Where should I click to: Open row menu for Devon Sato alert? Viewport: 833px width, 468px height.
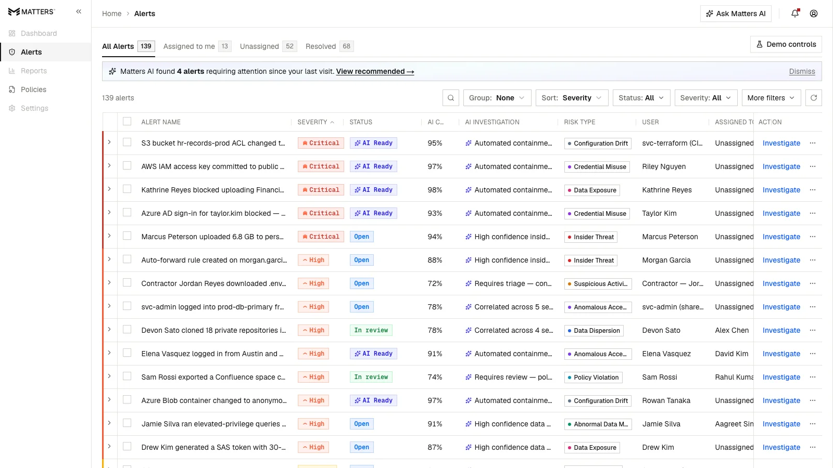tap(813, 330)
